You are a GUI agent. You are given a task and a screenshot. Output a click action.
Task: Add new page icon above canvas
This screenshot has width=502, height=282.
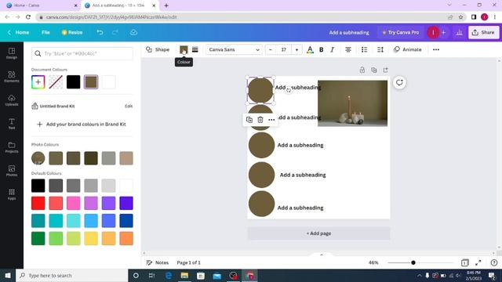385,70
